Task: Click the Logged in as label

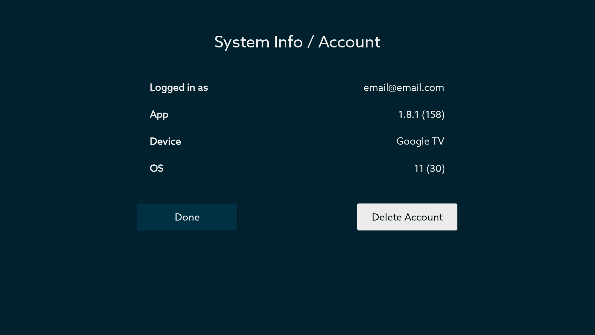Action: click(179, 87)
